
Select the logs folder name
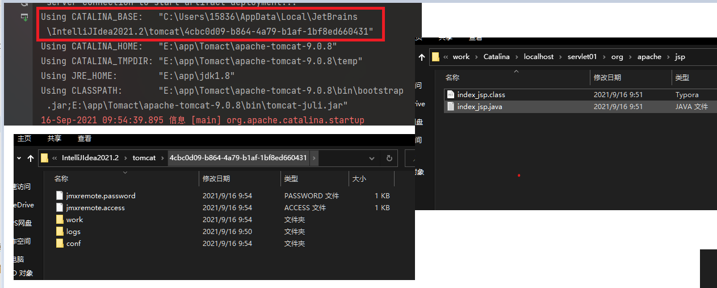tap(73, 231)
